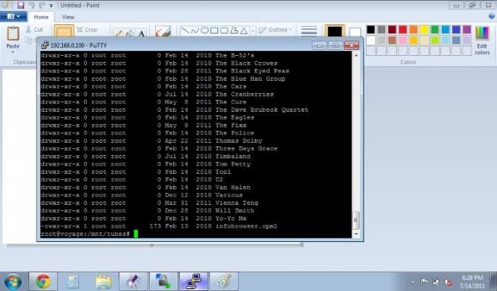
Task: Click the PuTTY title bar system icon
Action: 45,45
